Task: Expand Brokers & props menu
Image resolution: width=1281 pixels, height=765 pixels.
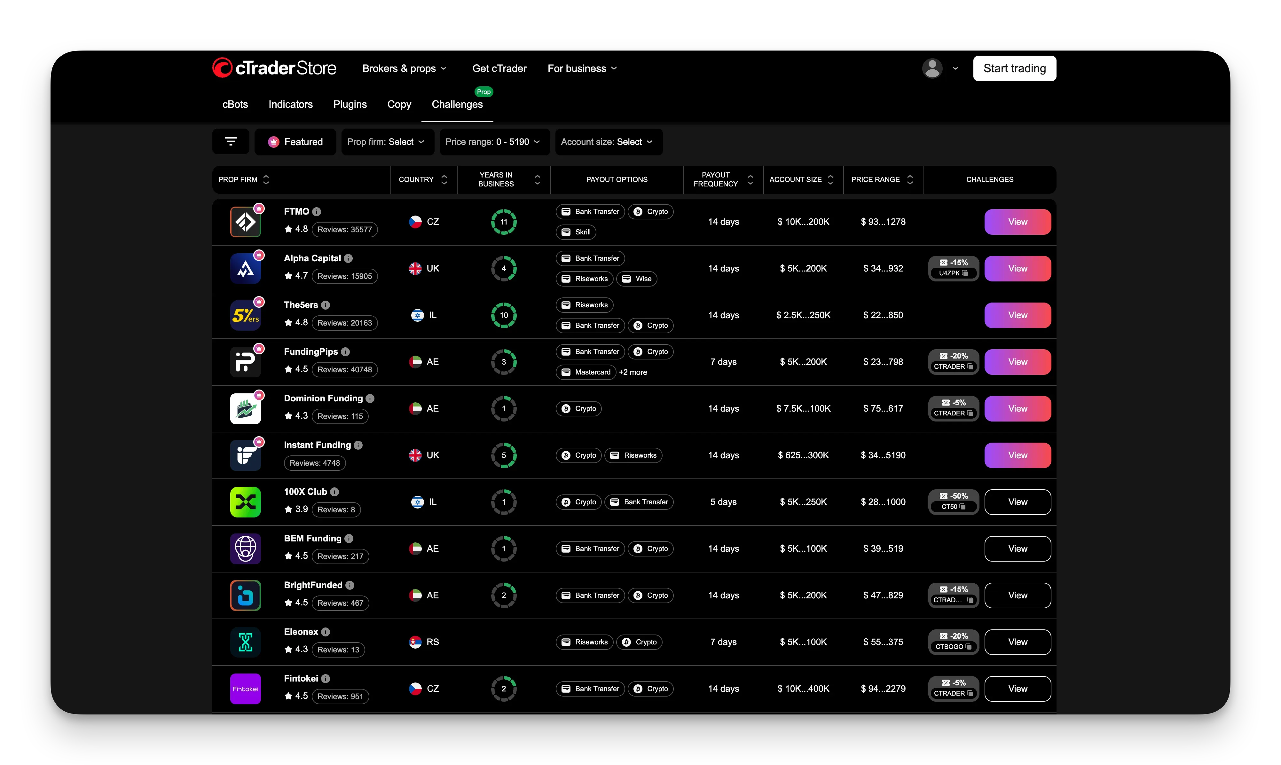Action: click(x=405, y=68)
